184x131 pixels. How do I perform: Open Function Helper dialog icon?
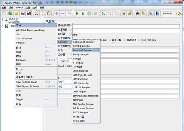151,13
